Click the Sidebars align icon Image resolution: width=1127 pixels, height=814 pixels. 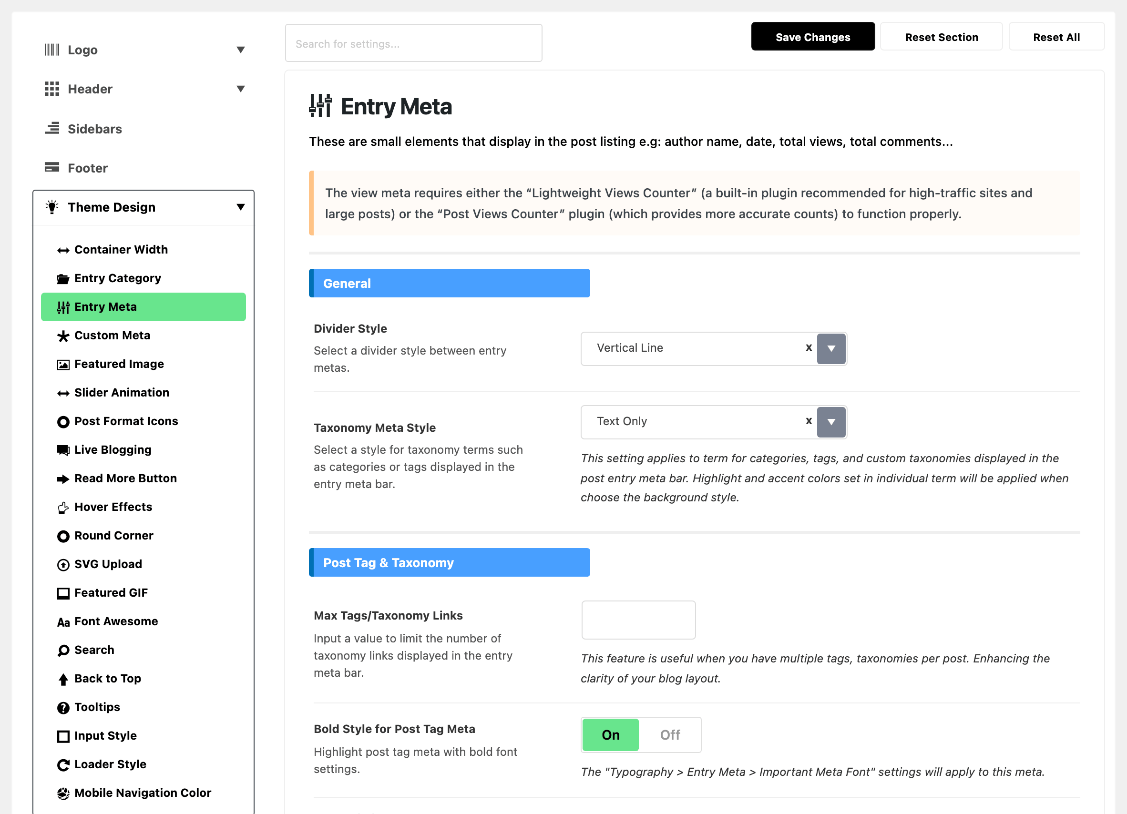tap(51, 128)
